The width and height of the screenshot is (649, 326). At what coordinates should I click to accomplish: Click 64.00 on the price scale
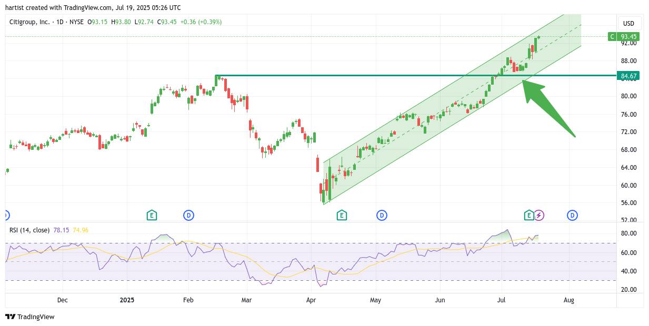point(629,168)
